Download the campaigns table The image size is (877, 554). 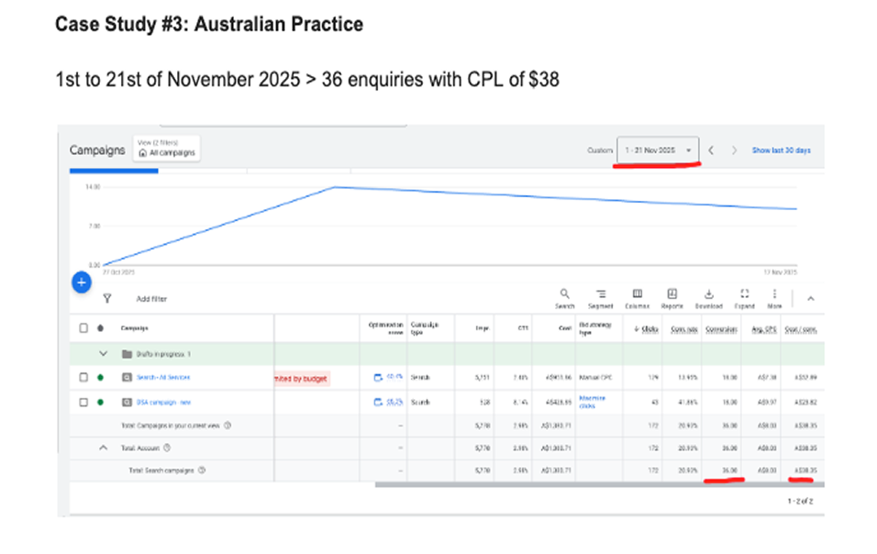(x=708, y=298)
